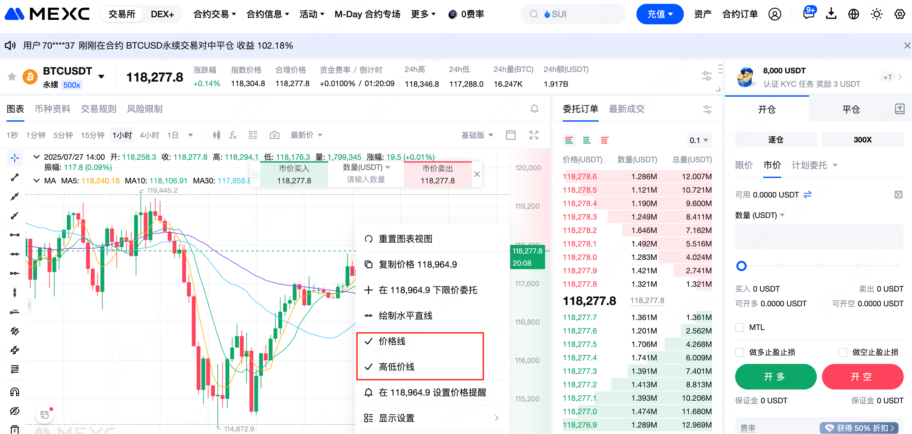Click the 数量 amount input field
The image size is (912, 434).
tap(819, 237)
